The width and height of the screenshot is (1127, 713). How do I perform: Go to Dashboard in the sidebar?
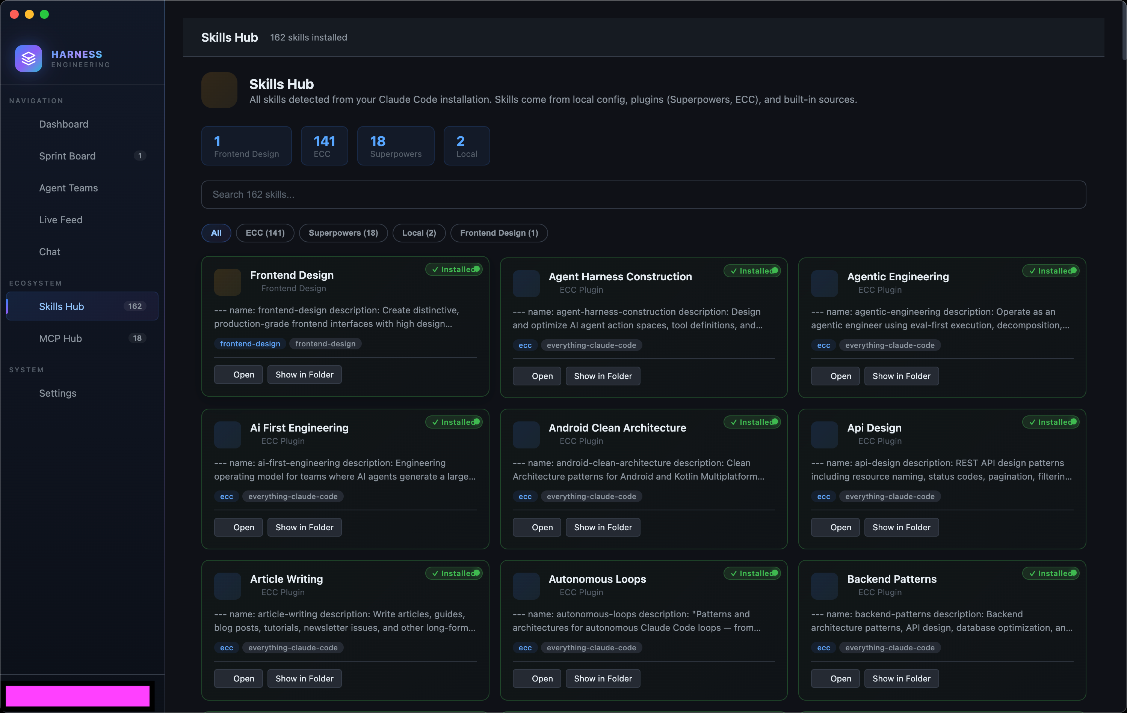[82, 124]
